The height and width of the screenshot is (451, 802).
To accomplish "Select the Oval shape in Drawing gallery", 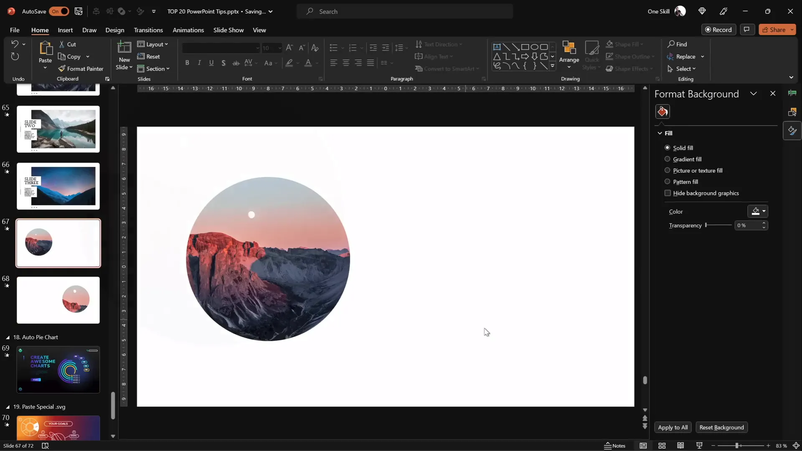I will 534,47.
